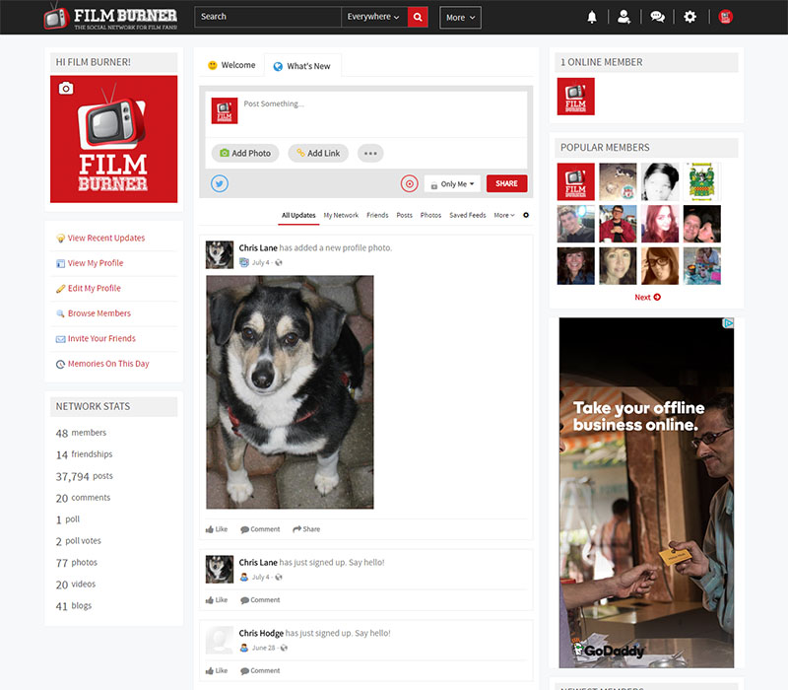The height and width of the screenshot is (690, 788).
Task: Select the My Network feed filter
Action: pos(341,215)
